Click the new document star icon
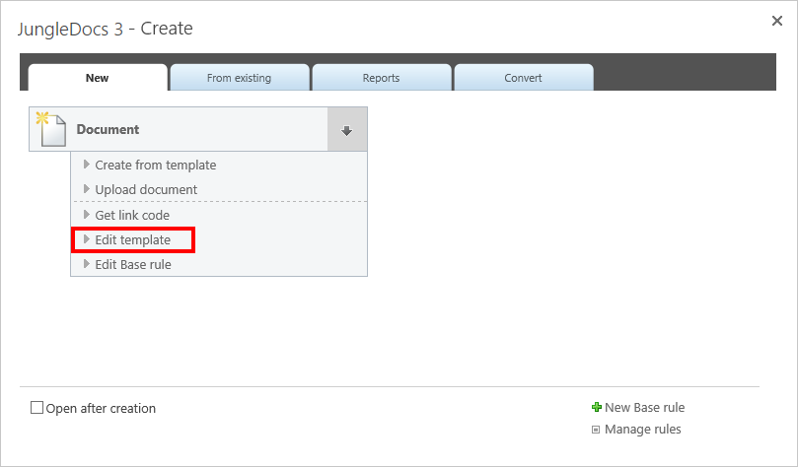This screenshot has height=467, width=798. point(51,129)
